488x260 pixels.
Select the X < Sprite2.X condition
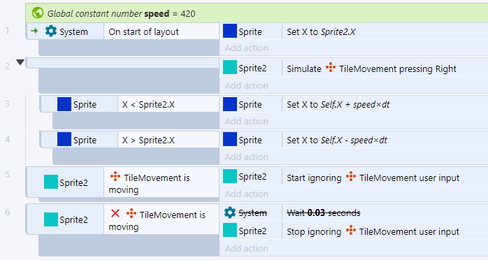click(168, 105)
